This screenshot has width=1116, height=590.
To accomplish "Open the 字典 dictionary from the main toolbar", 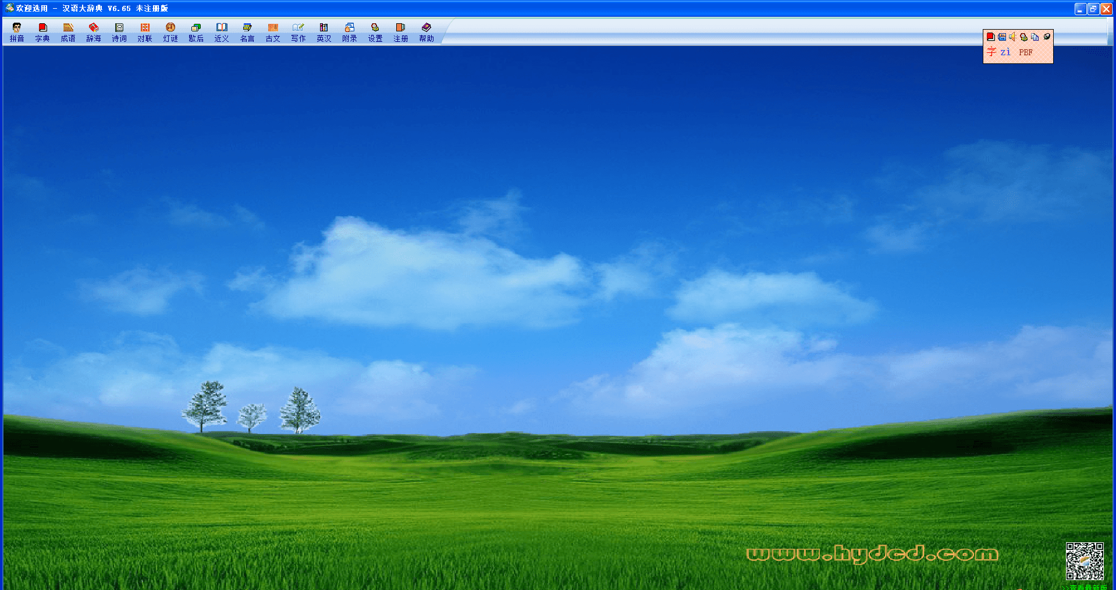I will click(42, 32).
